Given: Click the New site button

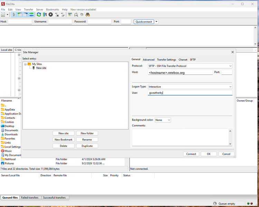Looking at the screenshot, I should pos(64,133).
